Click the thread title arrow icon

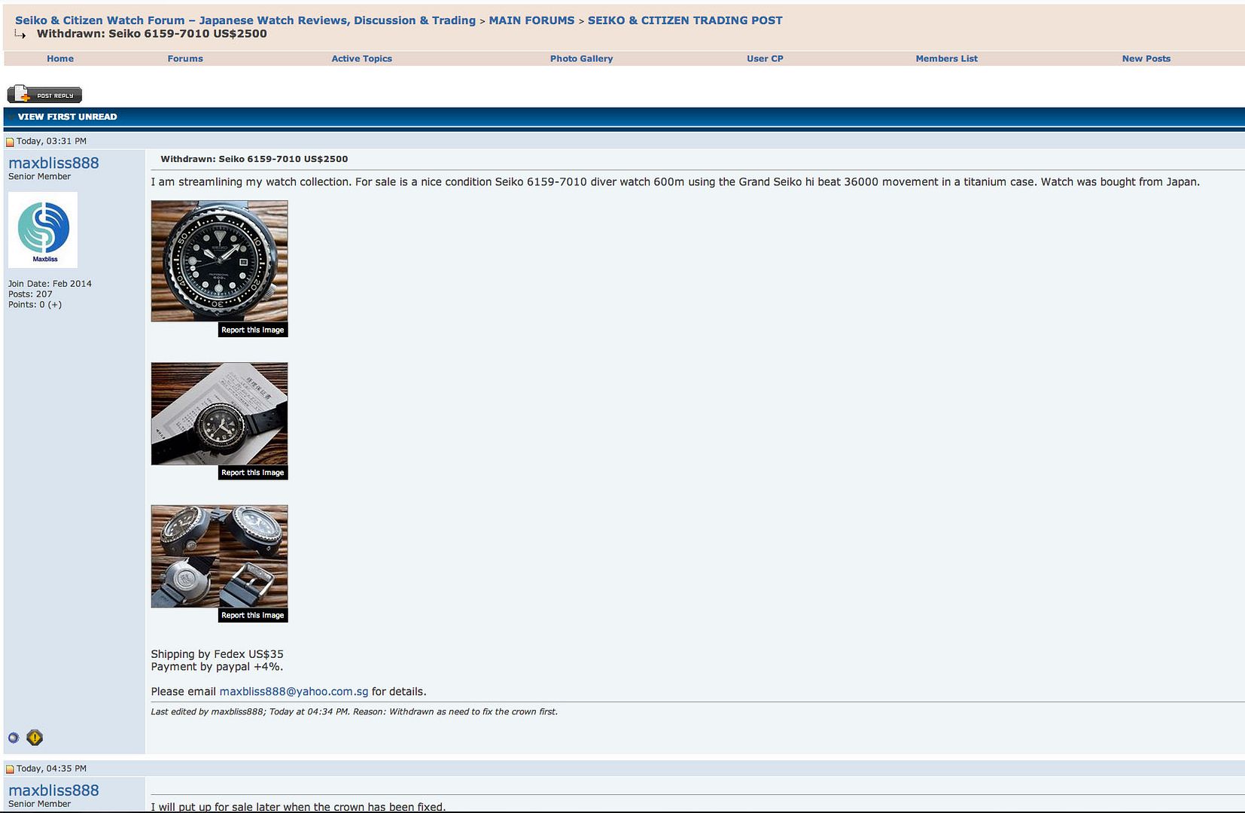point(20,34)
